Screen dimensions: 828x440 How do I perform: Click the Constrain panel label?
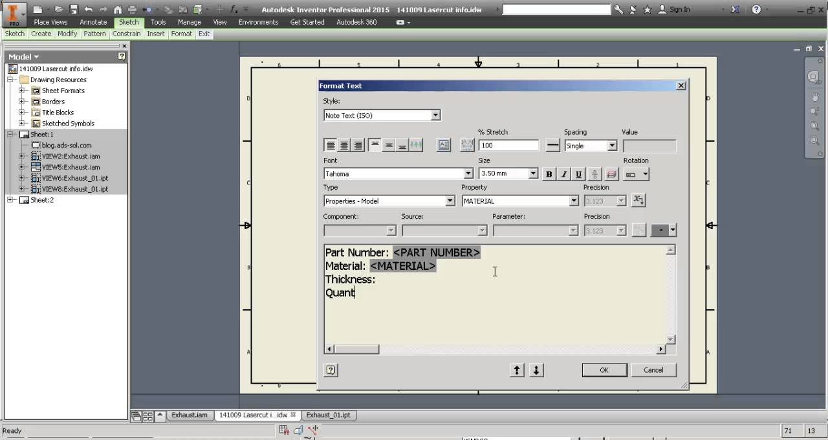coord(126,34)
